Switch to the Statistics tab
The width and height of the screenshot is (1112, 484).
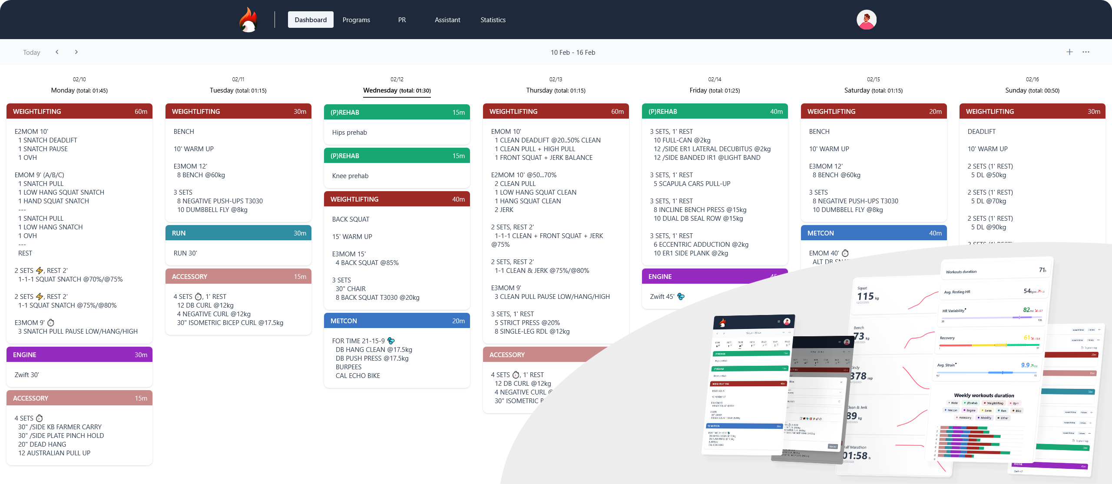[493, 20]
